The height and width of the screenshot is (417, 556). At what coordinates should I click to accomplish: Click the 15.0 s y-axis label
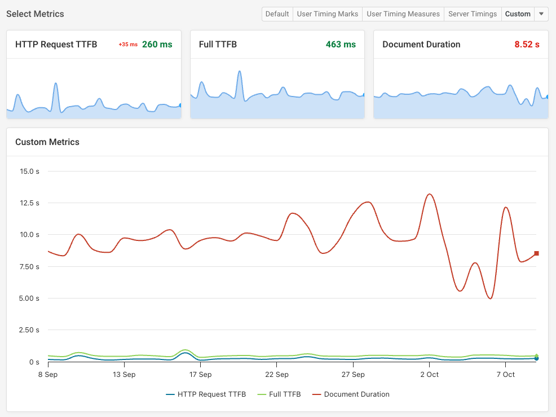point(29,172)
